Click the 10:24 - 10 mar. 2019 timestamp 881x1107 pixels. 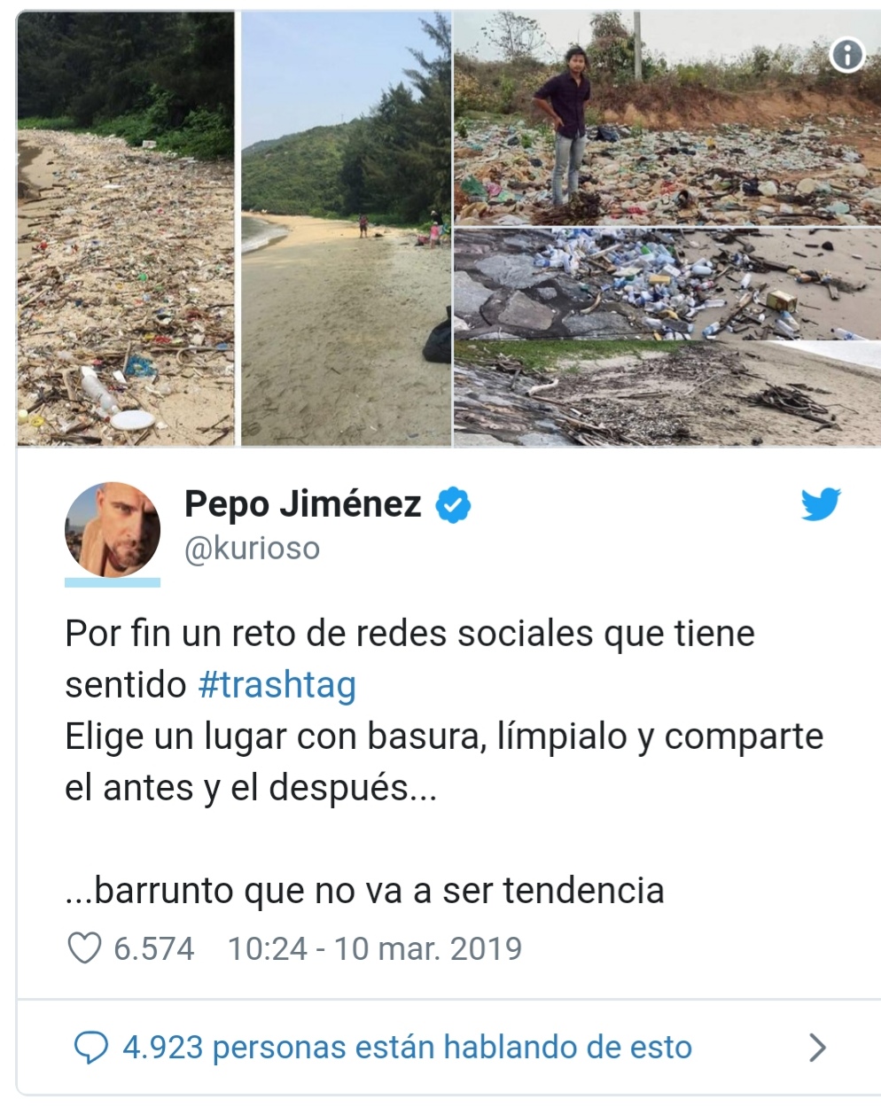(x=375, y=948)
